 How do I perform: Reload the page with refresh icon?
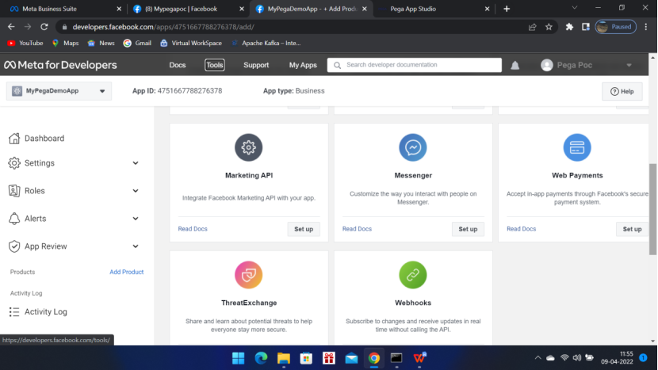(44, 27)
